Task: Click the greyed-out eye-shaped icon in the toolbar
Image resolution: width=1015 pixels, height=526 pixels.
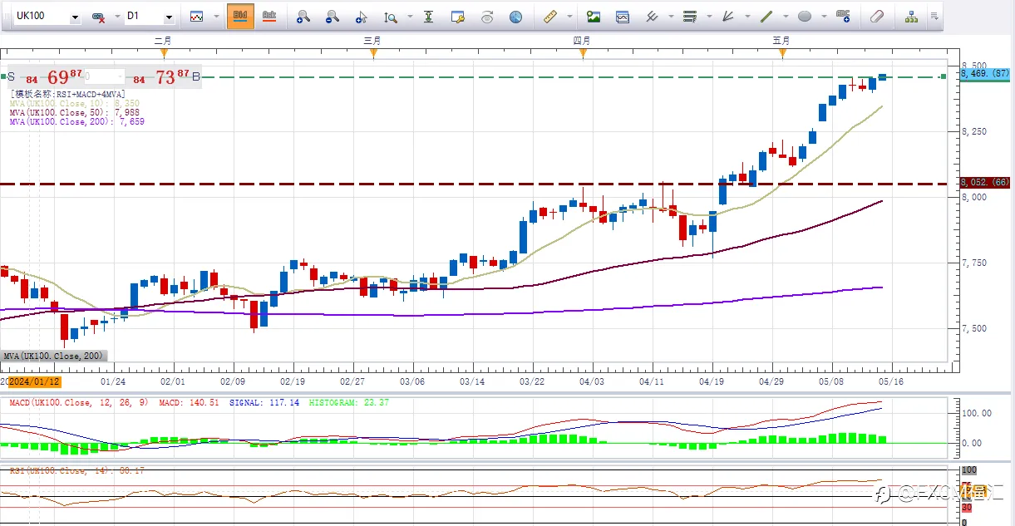Action: [487, 17]
